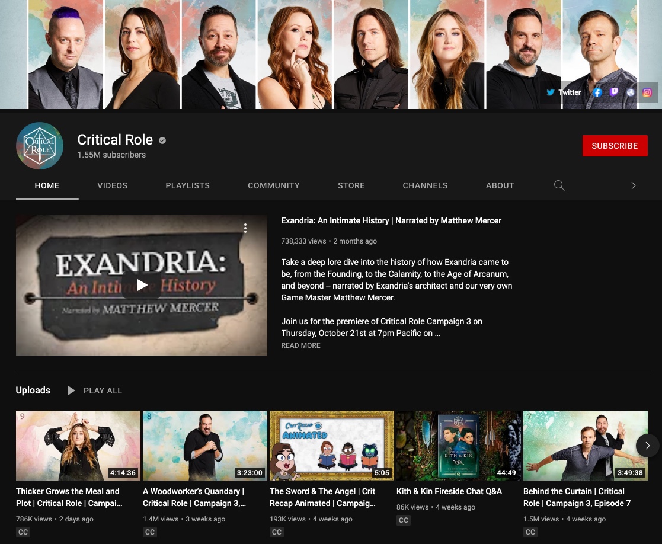Screen dimensions: 662x544
Task: Click the Play All triangle icon
Action: pos(71,391)
